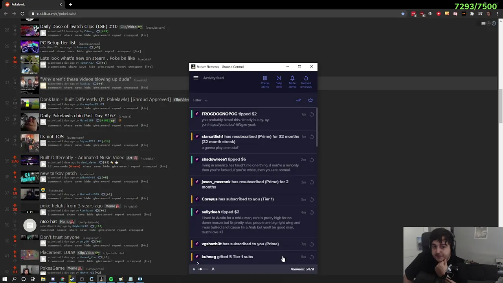This screenshot has height=283, width=503.
Task: Reload the reddit page
Action: click(22, 14)
